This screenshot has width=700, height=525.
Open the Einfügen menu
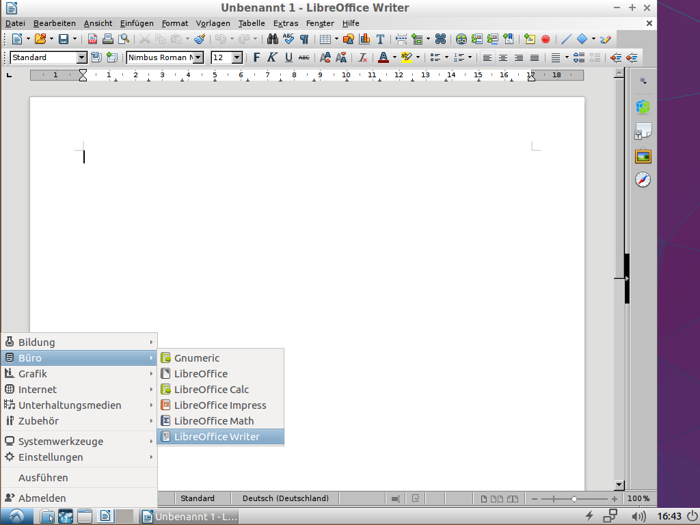137,23
